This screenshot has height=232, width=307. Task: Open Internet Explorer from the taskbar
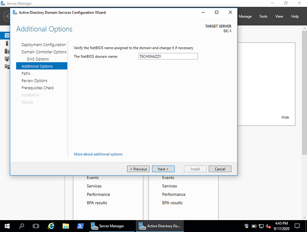51,226
